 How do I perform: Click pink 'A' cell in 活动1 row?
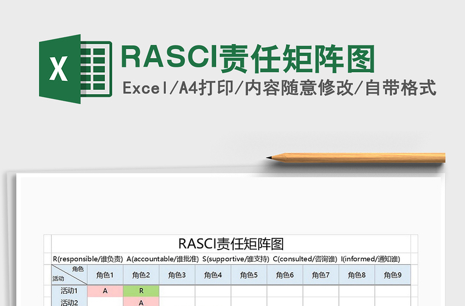(x=105, y=291)
